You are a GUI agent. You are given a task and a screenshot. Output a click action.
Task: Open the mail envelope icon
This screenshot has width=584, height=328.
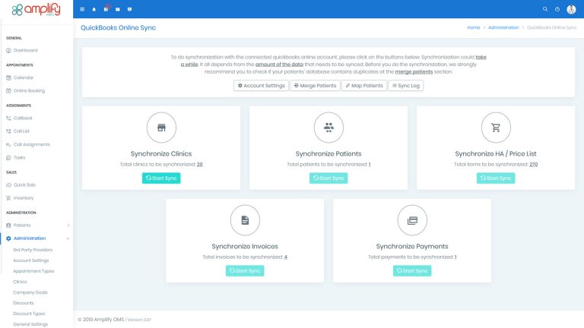(118, 9)
